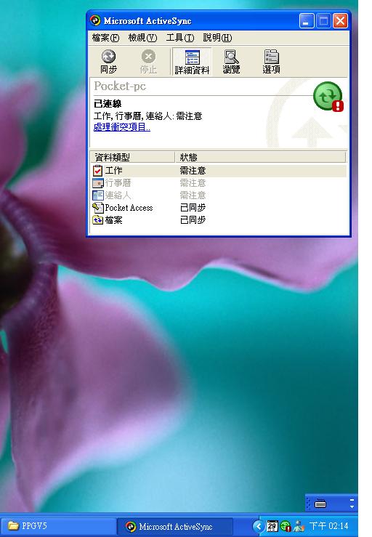This screenshot has width=372, height=537.
Task: Click the language bar keyboard icon
Action: coord(320,504)
